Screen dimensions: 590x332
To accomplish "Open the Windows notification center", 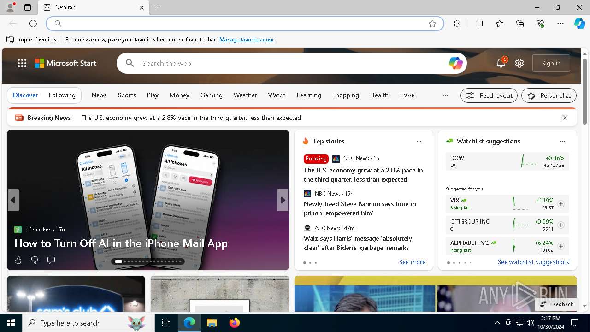I will point(575,323).
